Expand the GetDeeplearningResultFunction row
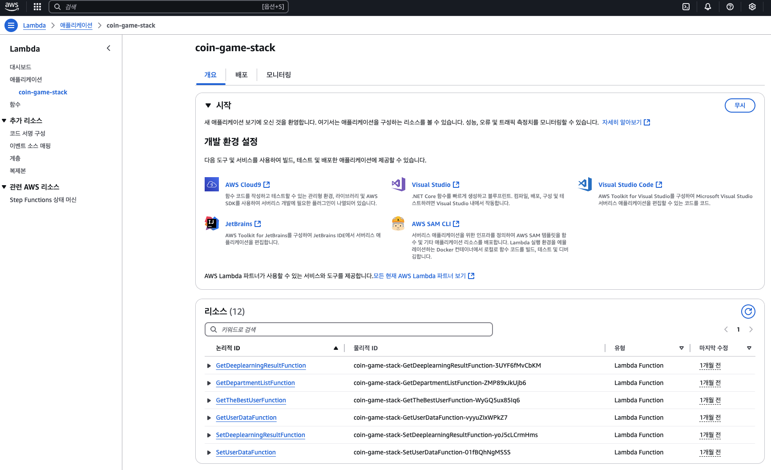 click(209, 366)
